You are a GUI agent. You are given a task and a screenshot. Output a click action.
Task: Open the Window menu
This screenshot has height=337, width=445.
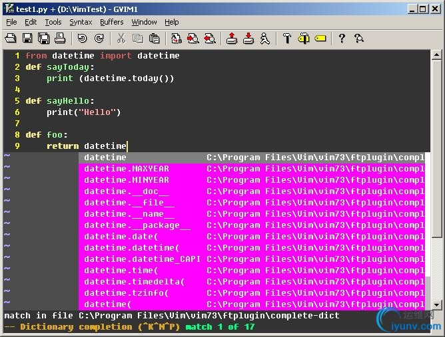[144, 22]
